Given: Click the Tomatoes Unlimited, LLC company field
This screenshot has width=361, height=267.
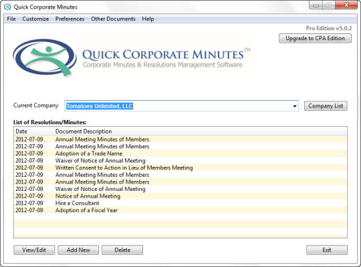Looking at the screenshot, I should [181, 106].
